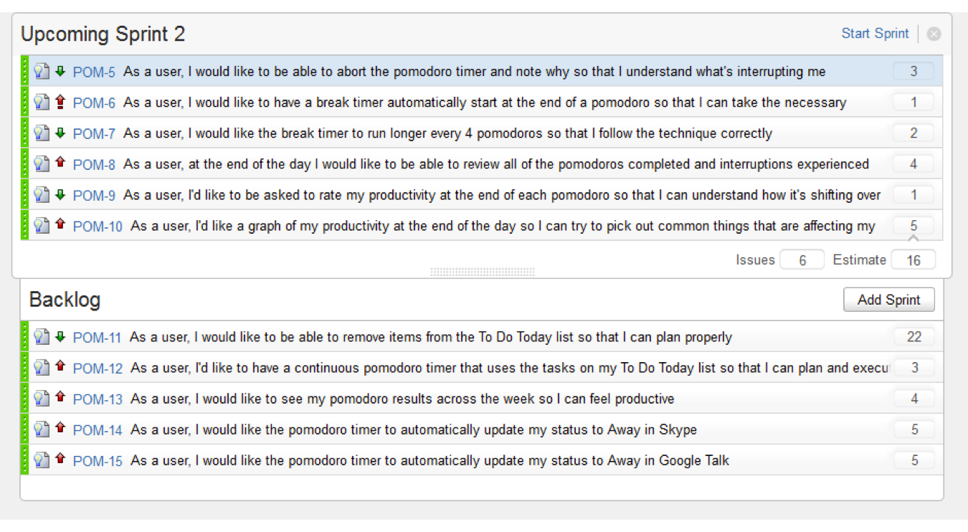Remove Upcoming Sprint 2 with the X icon
The height and width of the screenshot is (532, 968).
tap(934, 34)
